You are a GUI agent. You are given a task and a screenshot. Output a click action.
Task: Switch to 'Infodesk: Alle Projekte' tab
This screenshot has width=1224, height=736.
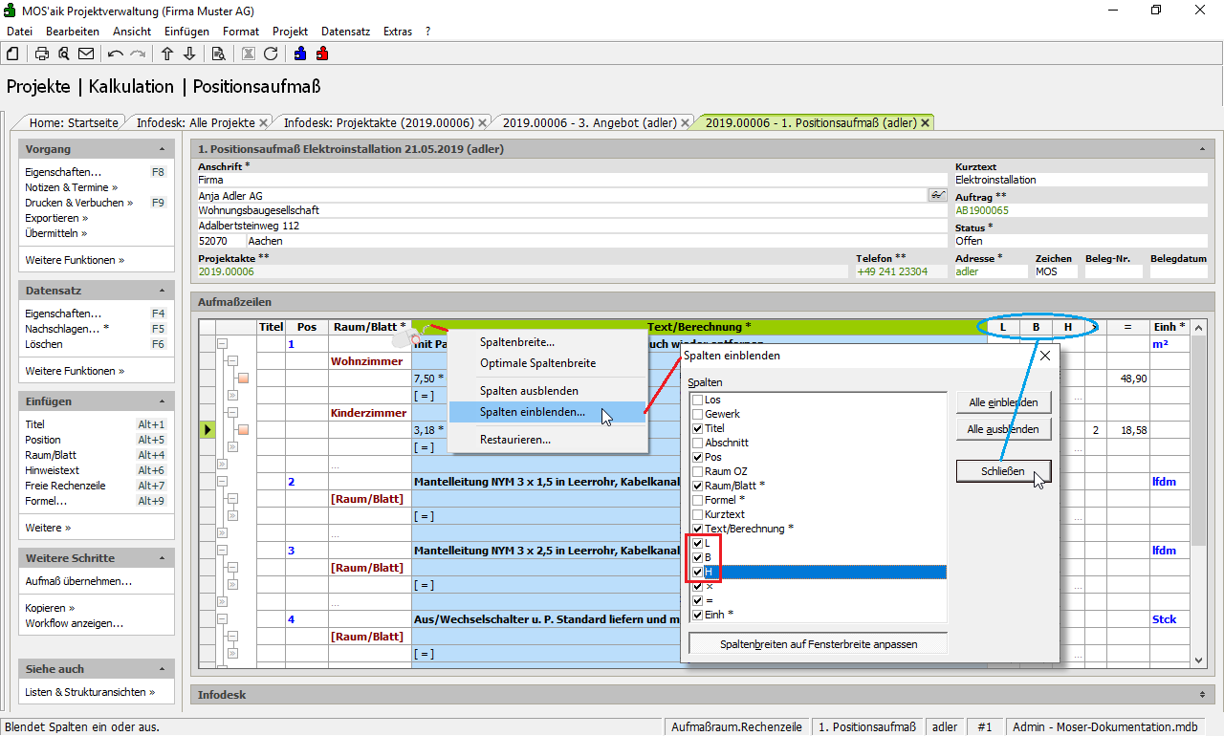pyautogui.click(x=196, y=122)
